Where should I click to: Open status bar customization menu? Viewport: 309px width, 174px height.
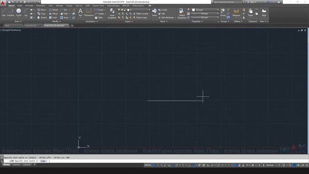[x=307, y=165]
